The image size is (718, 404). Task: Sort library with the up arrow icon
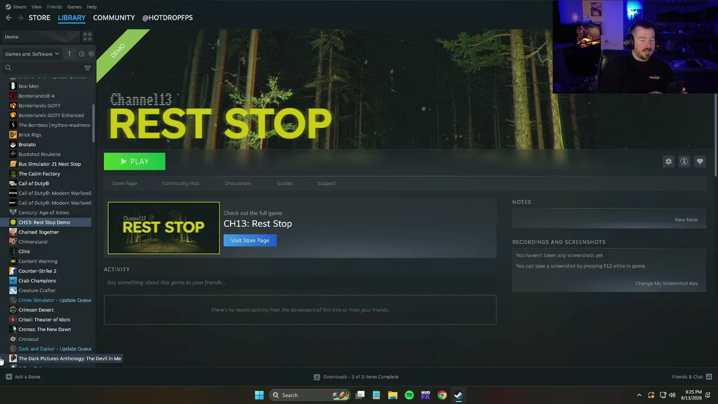(70, 54)
